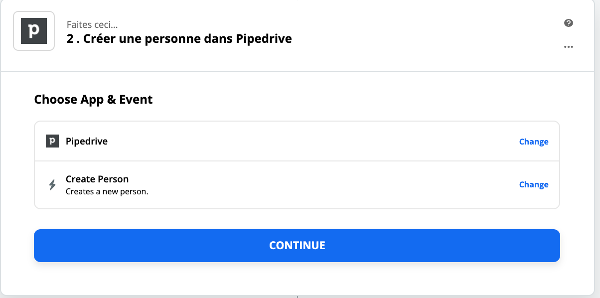The image size is (600, 298).
Task: Click the lightning bolt event icon
Action: click(x=52, y=185)
